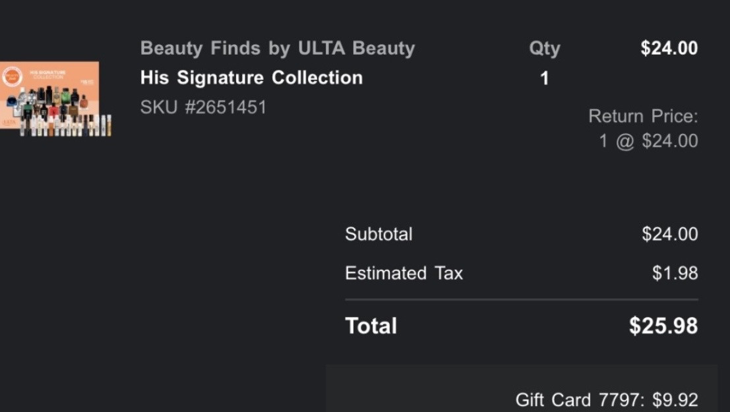Screen dimensions: 730x412
Task: Click the Estimated Tax label
Action: tap(404, 273)
